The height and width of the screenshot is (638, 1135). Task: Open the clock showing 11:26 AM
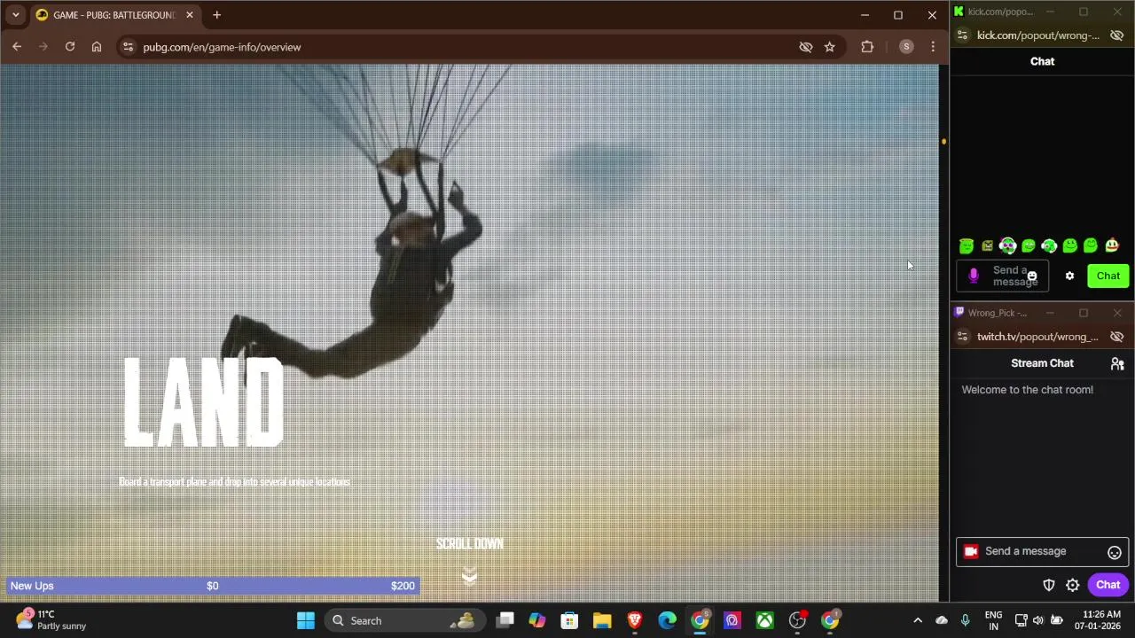pos(1097,620)
